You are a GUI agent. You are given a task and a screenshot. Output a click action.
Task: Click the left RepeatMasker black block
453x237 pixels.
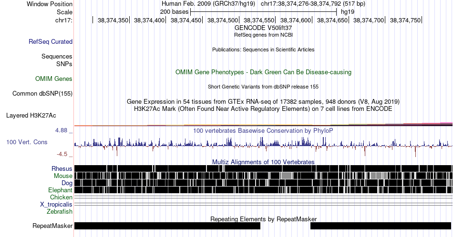[x=167, y=226]
